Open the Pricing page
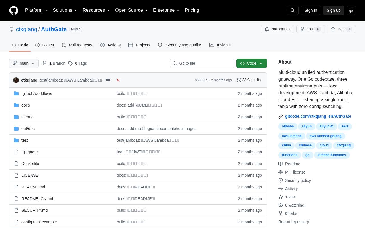Screen dimensions: 365x228 click(192, 10)
